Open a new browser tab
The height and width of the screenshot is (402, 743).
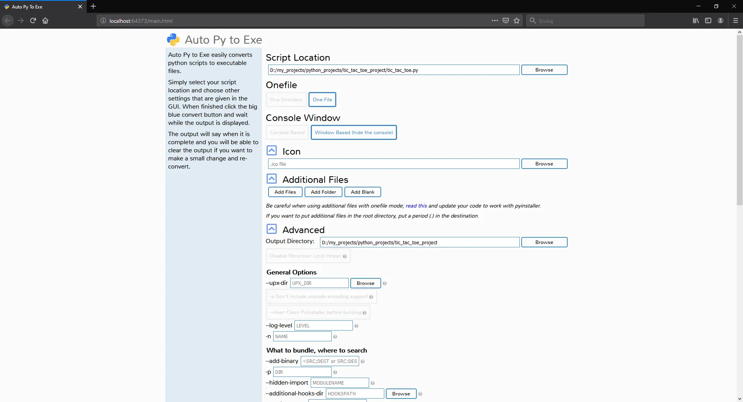pos(93,6)
